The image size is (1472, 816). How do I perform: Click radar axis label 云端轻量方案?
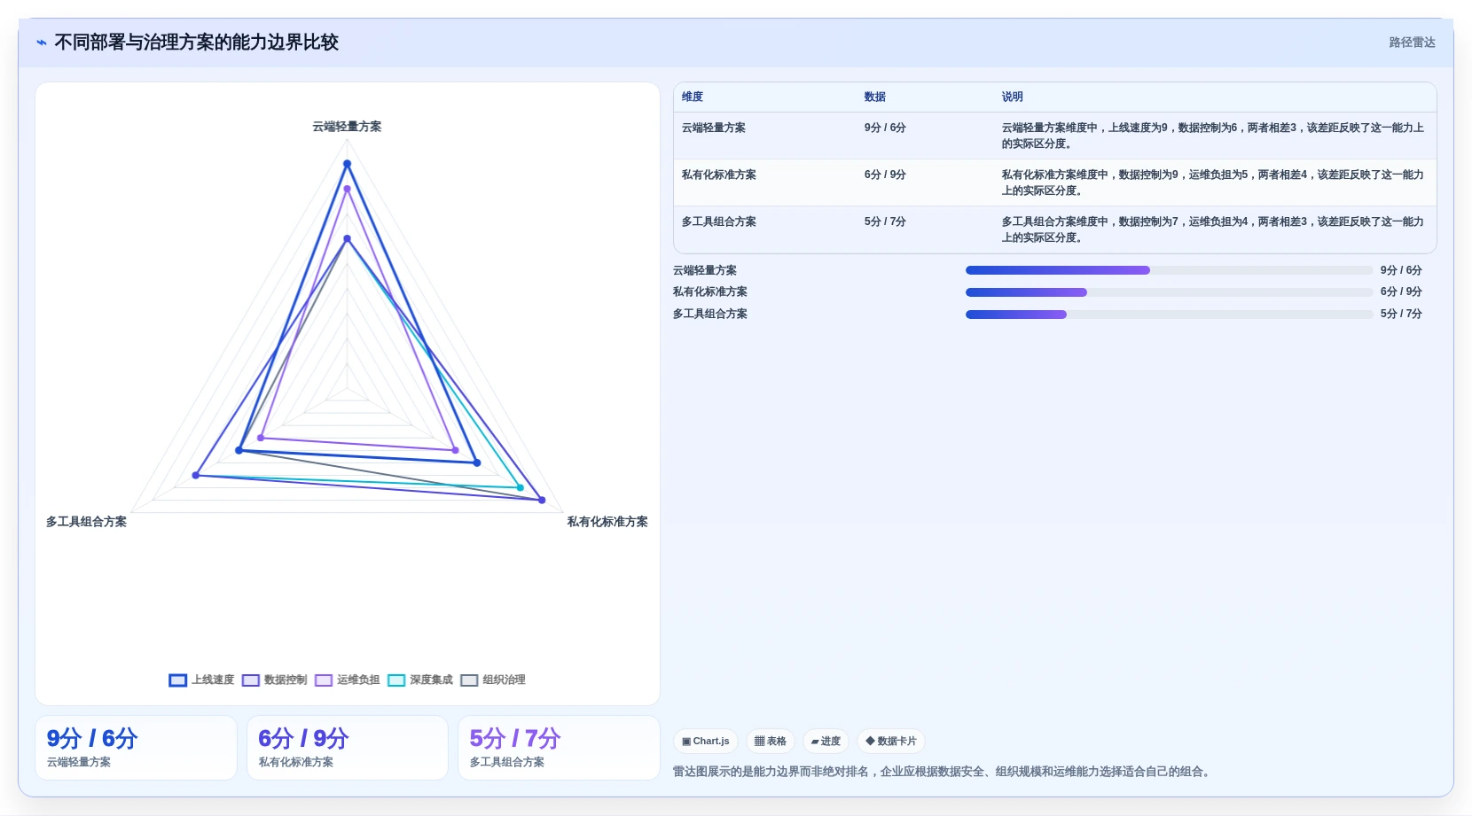pyautogui.click(x=347, y=127)
